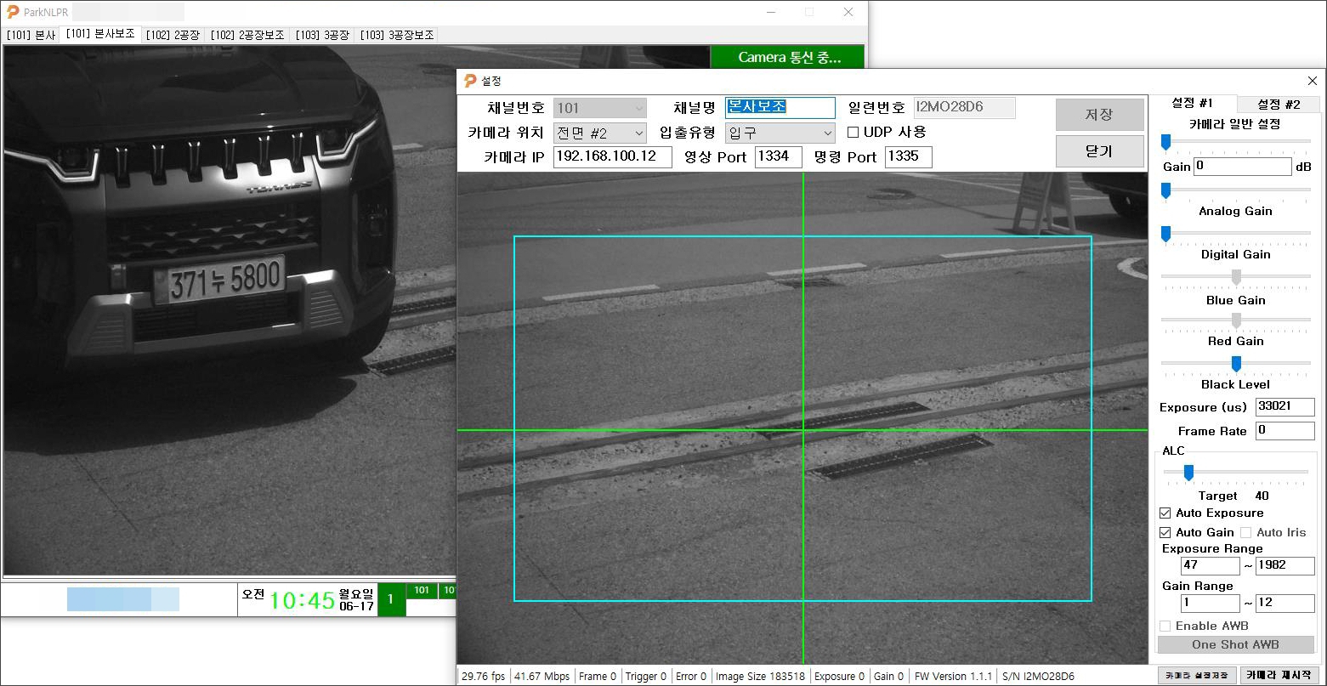The height and width of the screenshot is (686, 1327).
Task: Adjust the Gain dB slider
Action: tap(1236, 143)
